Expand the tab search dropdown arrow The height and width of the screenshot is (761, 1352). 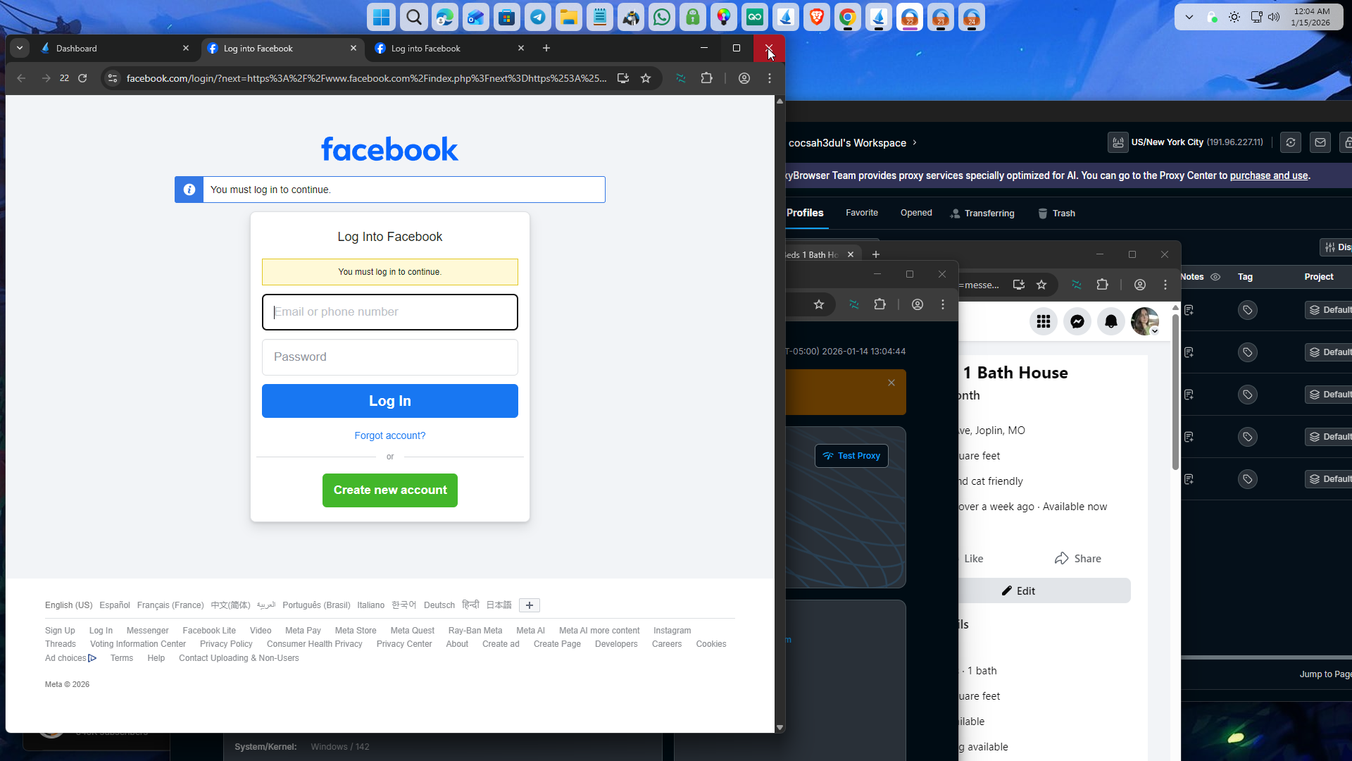(x=20, y=48)
